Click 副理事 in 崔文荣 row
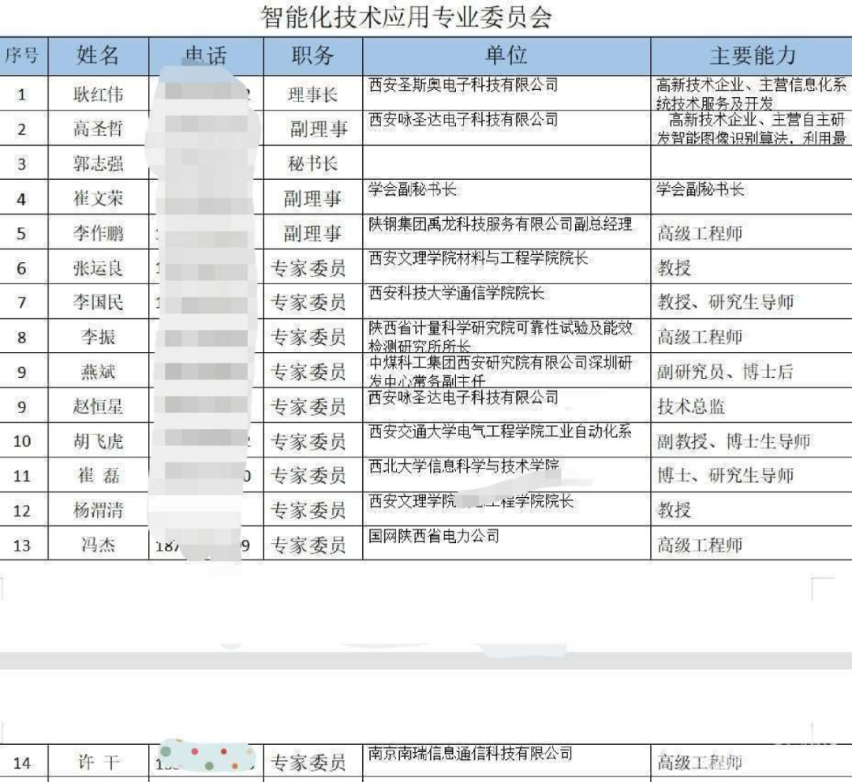Screen dimensions: 852x782 (312, 198)
